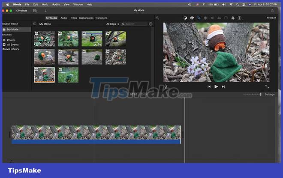Switch to the Titles tab
This screenshot has width=283, height=178.
click(x=74, y=18)
